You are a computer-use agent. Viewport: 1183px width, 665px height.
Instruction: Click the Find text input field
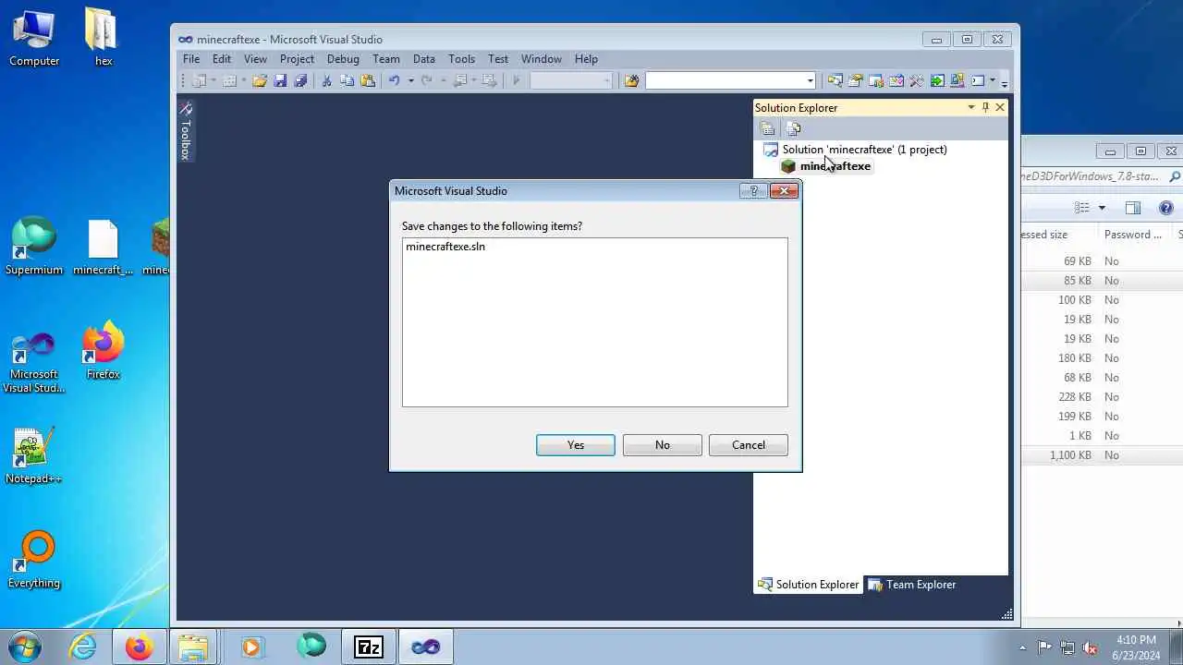[725, 81]
